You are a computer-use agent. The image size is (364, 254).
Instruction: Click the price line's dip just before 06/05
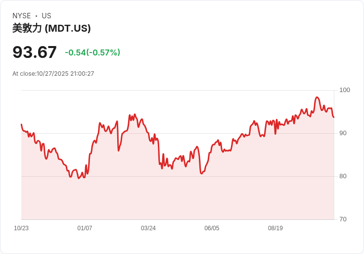pos(201,173)
